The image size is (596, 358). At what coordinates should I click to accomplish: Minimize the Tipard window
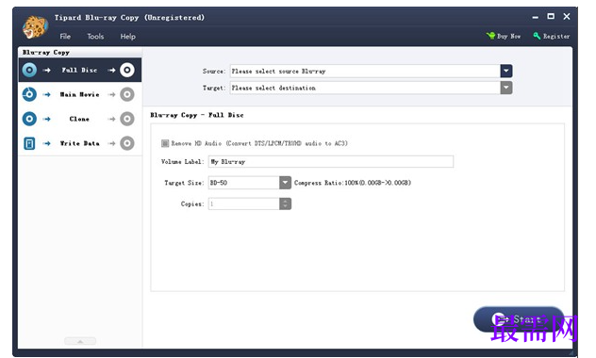tap(536, 17)
